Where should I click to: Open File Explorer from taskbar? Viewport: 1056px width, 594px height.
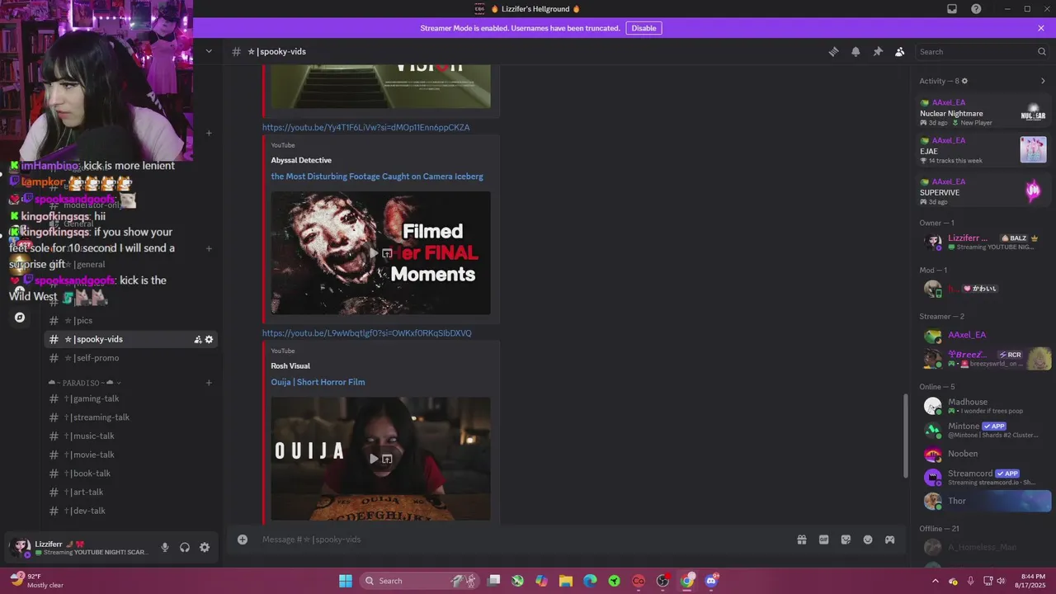(566, 581)
